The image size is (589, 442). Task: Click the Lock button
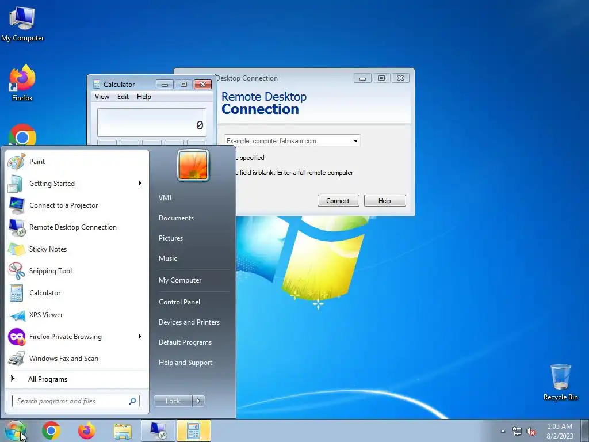pos(173,401)
